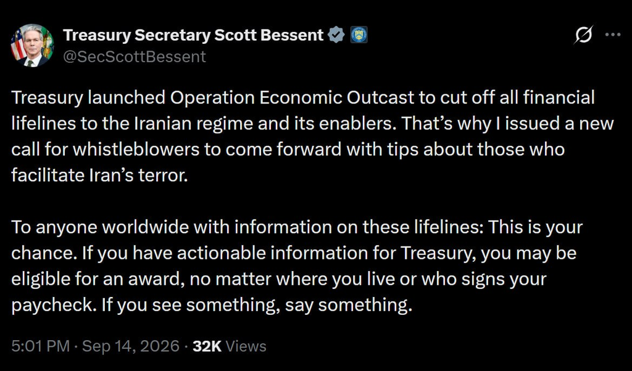Open the Grok explain-post icon
The width and height of the screenshot is (632, 371).
(584, 35)
